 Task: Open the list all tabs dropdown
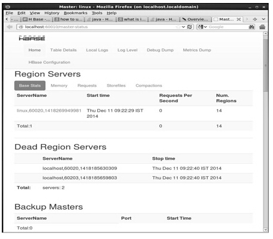click(x=263, y=19)
